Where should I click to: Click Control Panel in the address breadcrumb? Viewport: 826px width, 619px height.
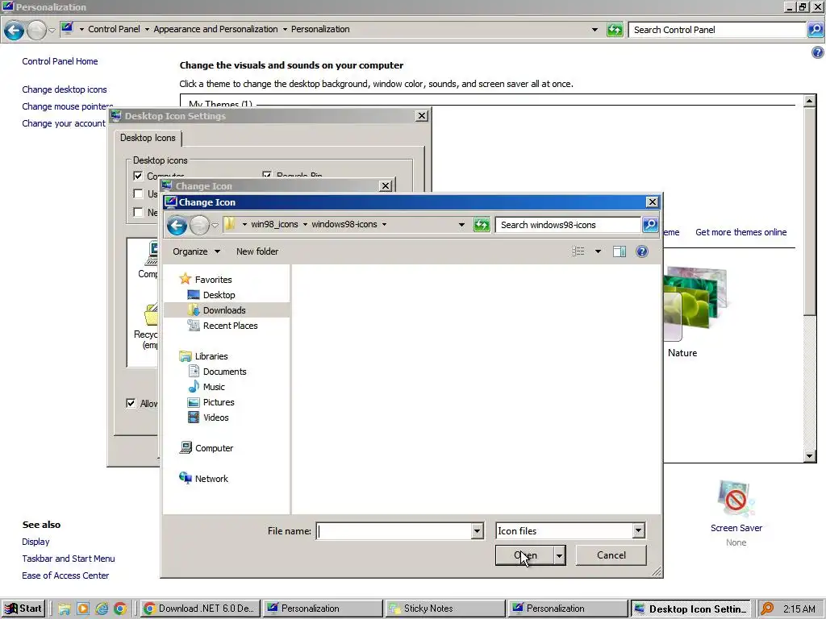(114, 29)
